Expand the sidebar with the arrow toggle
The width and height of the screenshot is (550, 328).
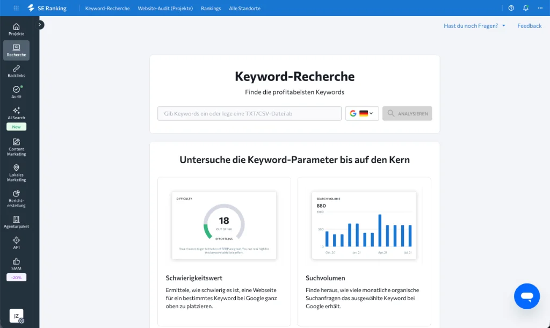(40, 25)
